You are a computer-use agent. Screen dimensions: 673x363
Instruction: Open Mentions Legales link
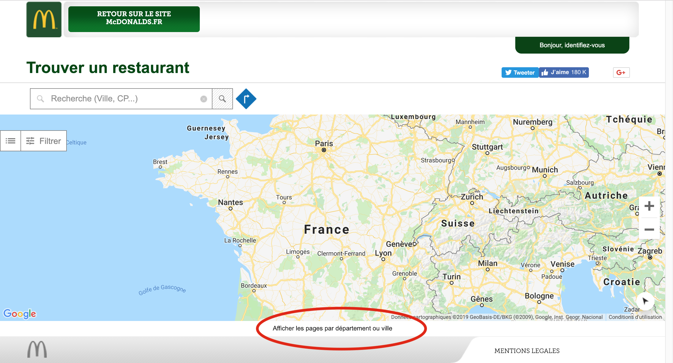click(x=527, y=351)
